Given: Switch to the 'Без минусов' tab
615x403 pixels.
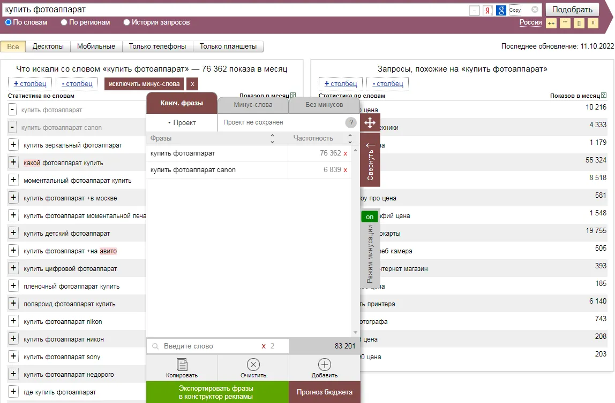Looking at the screenshot, I should (324, 105).
